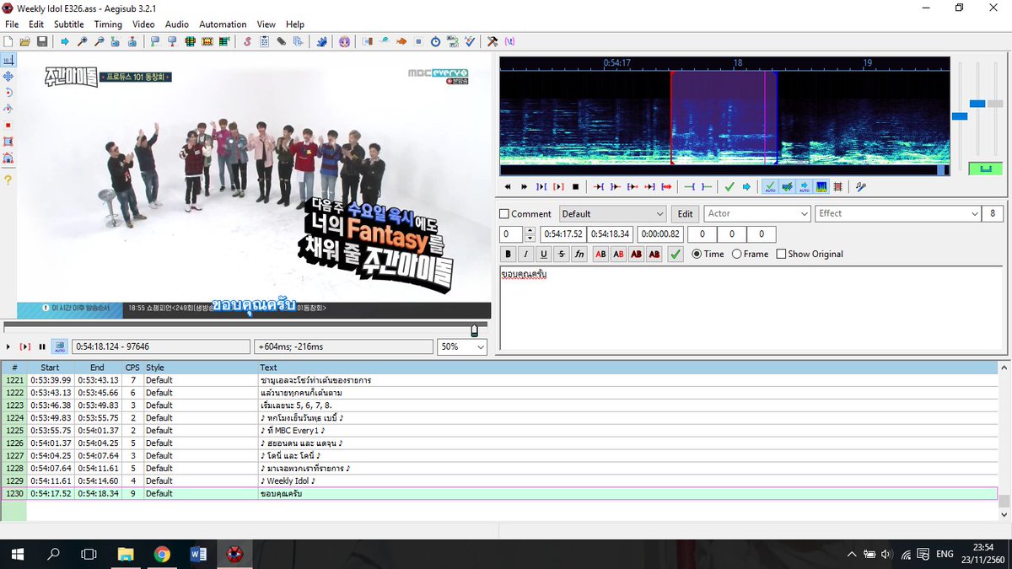Open the Video menu
This screenshot has width=1012, height=569.
(143, 24)
